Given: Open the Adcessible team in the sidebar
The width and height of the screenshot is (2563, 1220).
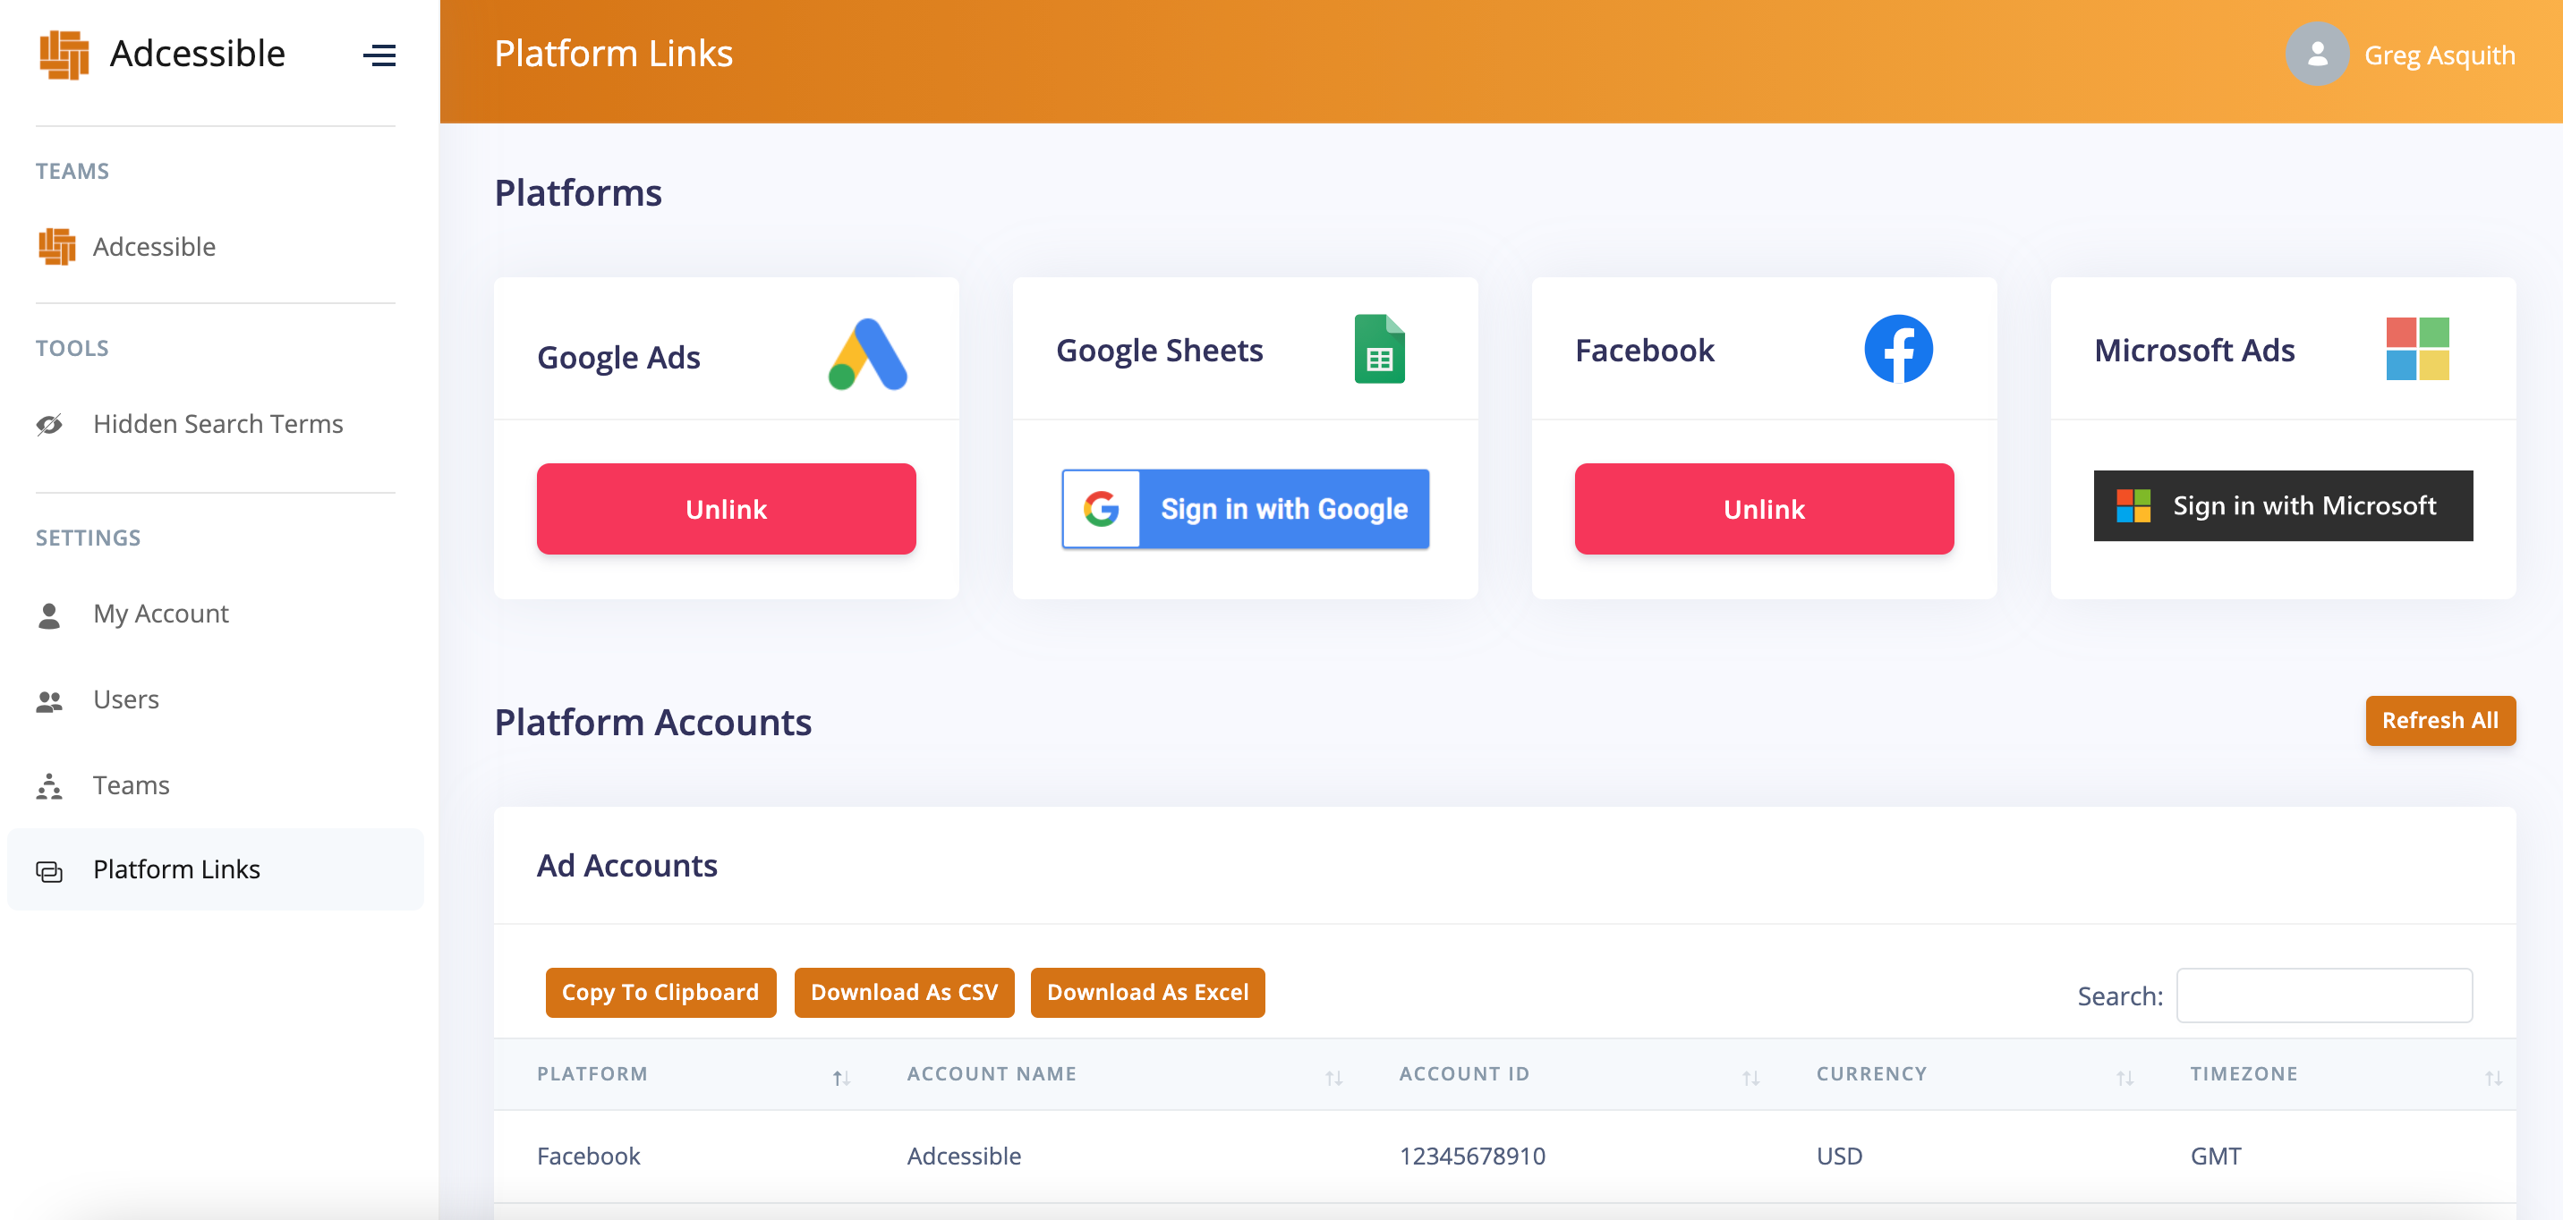Looking at the screenshot, I should click(x=153, y=247).
